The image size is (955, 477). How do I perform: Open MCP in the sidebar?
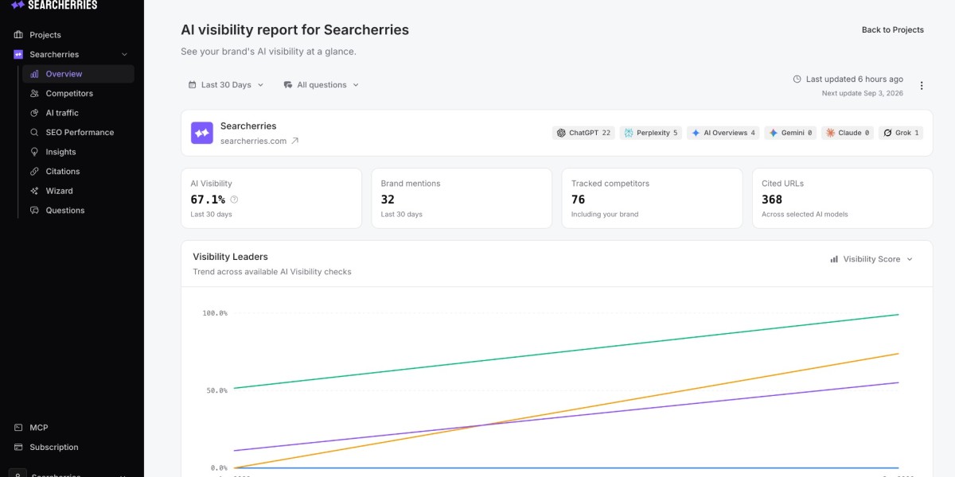[39, 428]
